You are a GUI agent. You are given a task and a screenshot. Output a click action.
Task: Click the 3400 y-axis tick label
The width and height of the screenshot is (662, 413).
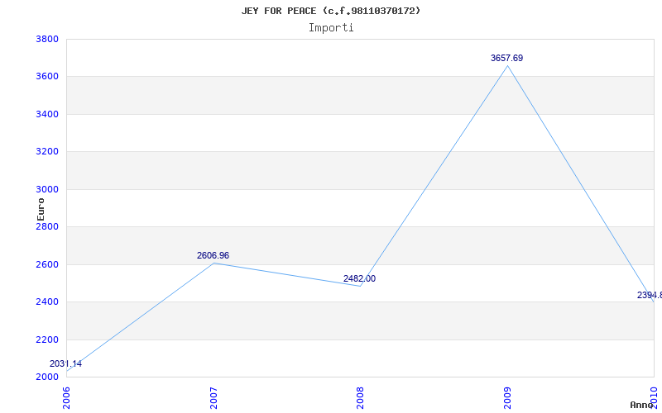click(47, 114)
